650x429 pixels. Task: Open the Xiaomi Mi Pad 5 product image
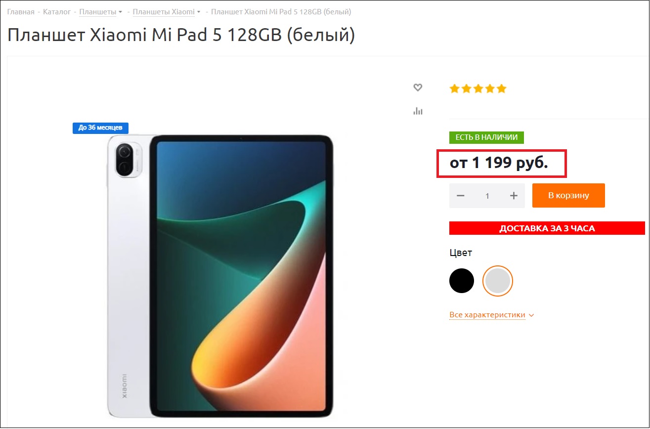click(x=220, y=275)
